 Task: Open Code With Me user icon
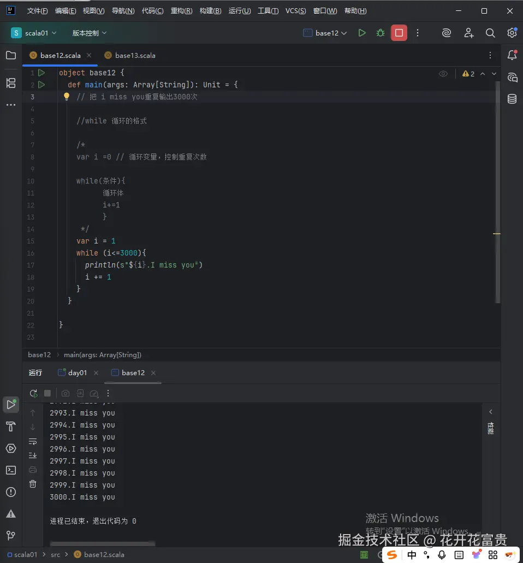pyautogui.click(x=468, y=33)
